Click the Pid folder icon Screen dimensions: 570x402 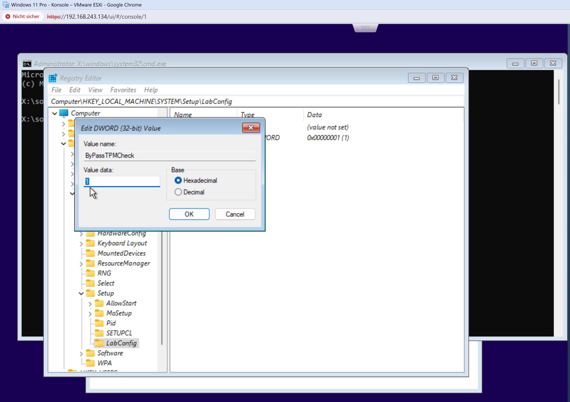(99, 323)
